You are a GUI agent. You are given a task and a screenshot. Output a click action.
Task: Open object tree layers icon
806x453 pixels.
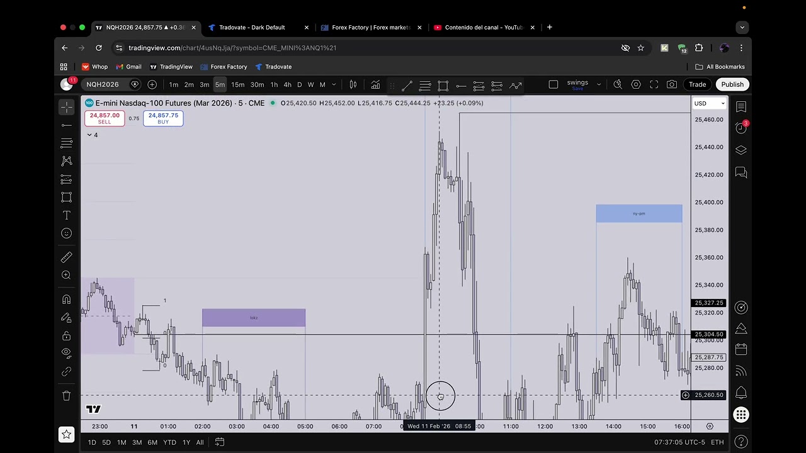(x=741, y=150)
